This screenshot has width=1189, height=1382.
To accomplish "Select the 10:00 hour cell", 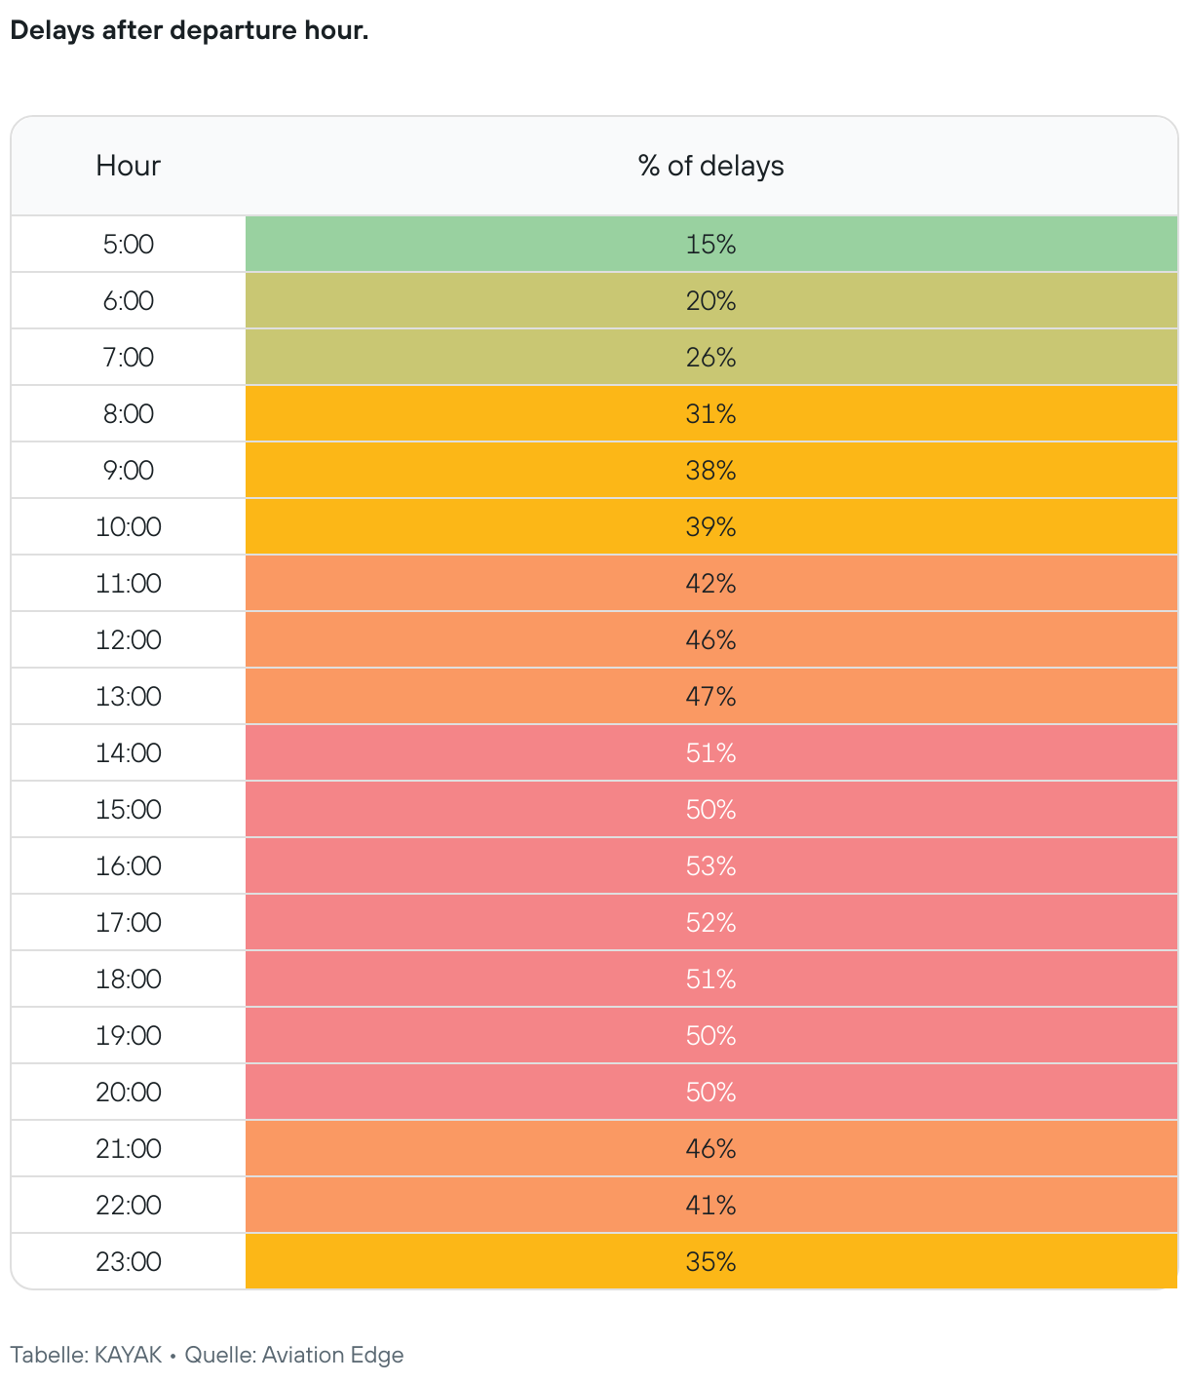I will [129, 526].
